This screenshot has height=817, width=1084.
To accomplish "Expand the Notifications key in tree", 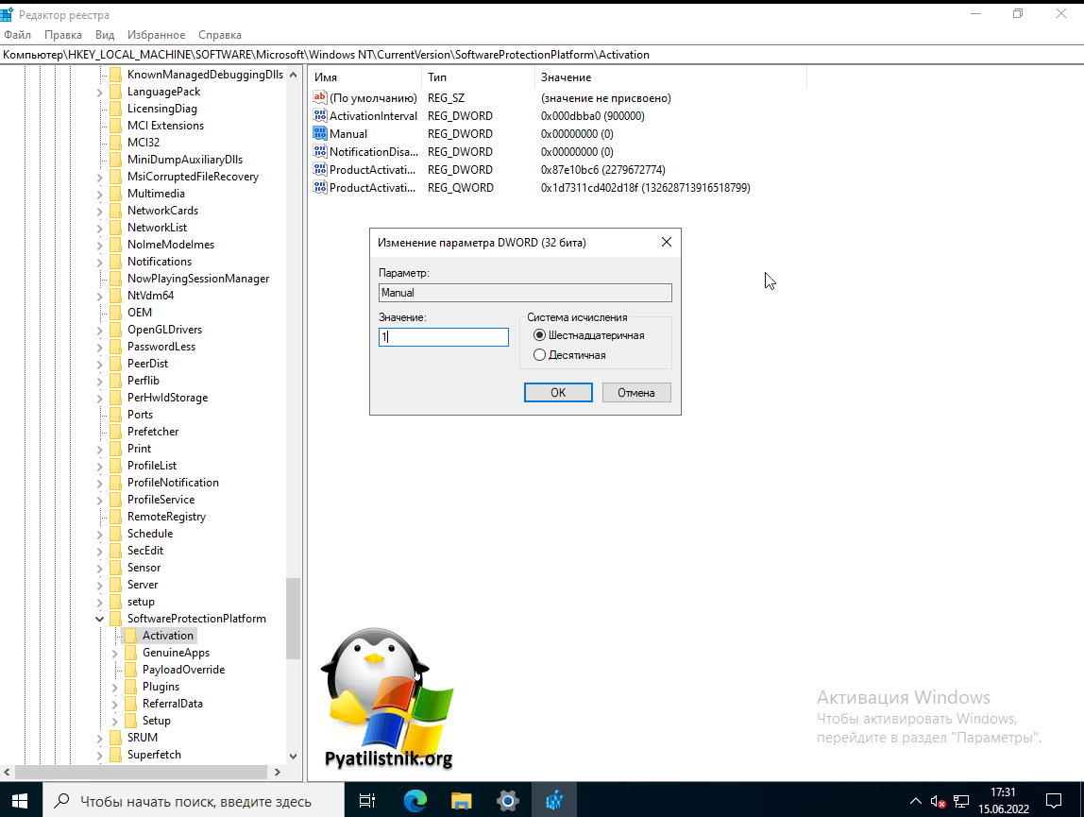I will [100, 263].
